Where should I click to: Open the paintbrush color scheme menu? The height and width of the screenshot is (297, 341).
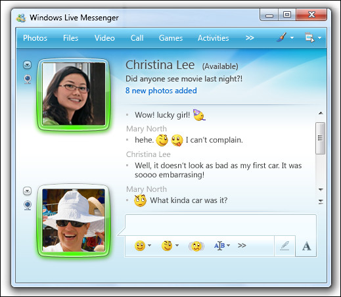(284, 37)
